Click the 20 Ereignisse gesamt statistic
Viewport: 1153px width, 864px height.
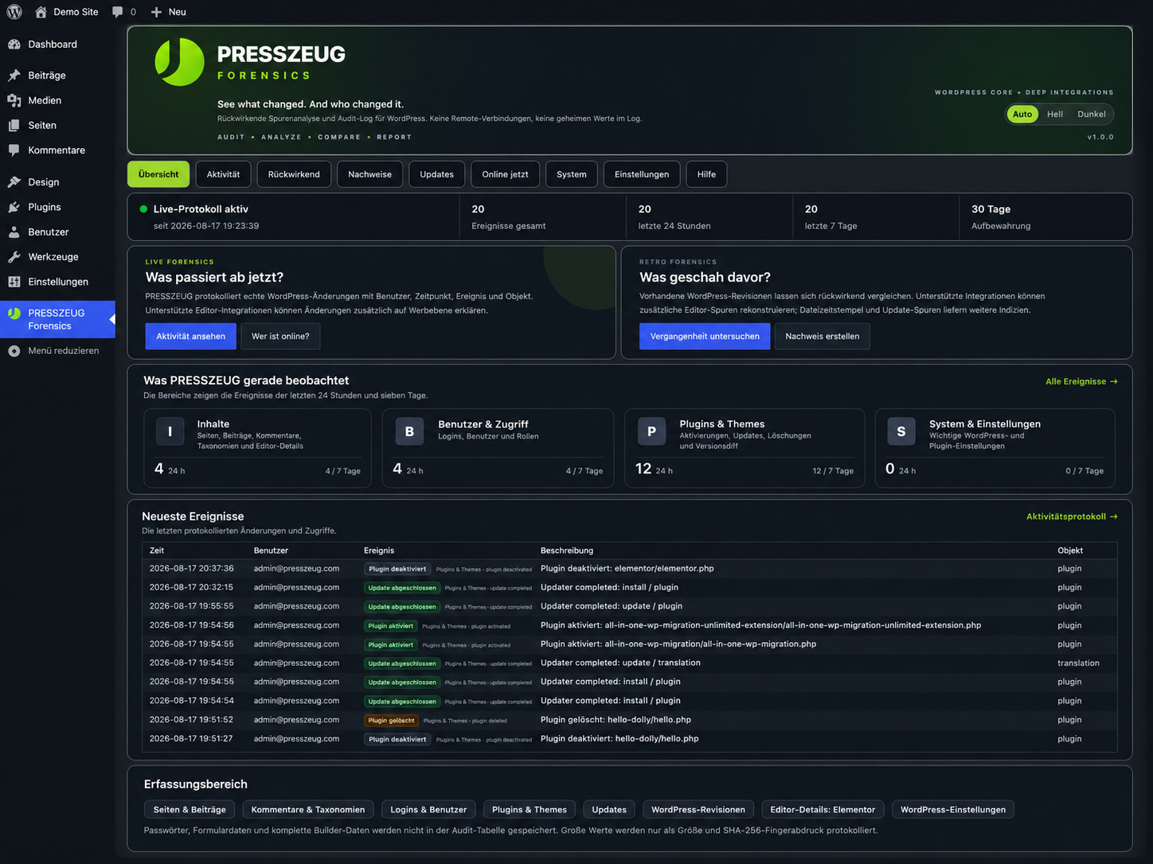tap(509, 217)
